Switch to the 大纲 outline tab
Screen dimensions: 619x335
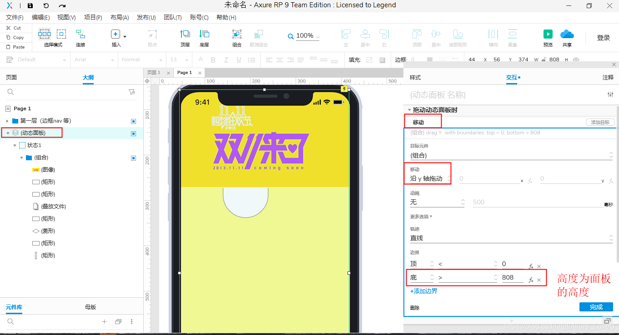point(88,78)
